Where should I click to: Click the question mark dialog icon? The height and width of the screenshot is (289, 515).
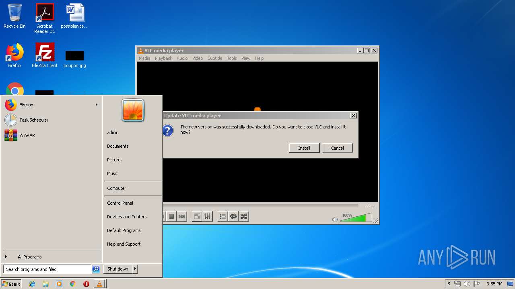pyautogui.click(x=168, y=130)
